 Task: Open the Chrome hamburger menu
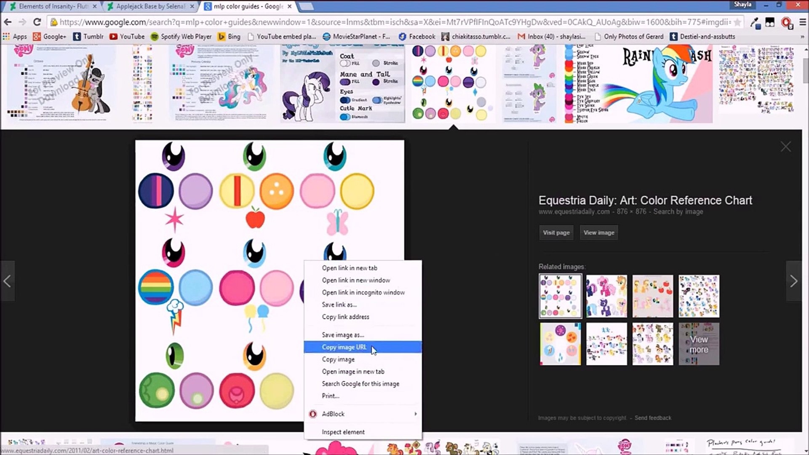click(x=803, y=22)
